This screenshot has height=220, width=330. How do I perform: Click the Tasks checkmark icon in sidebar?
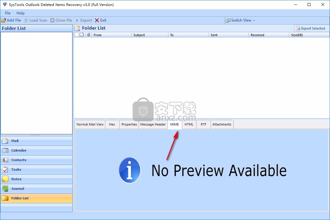pos(5,169)
